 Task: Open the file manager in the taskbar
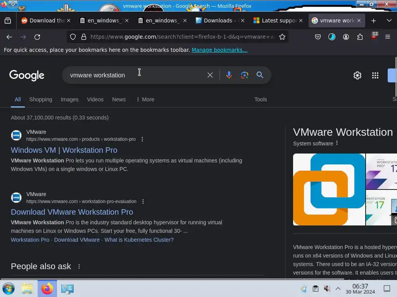point(27,288)
